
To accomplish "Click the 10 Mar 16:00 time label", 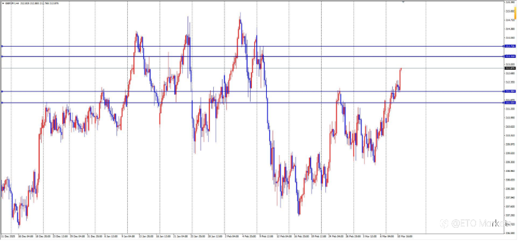I will click(405, 237).
